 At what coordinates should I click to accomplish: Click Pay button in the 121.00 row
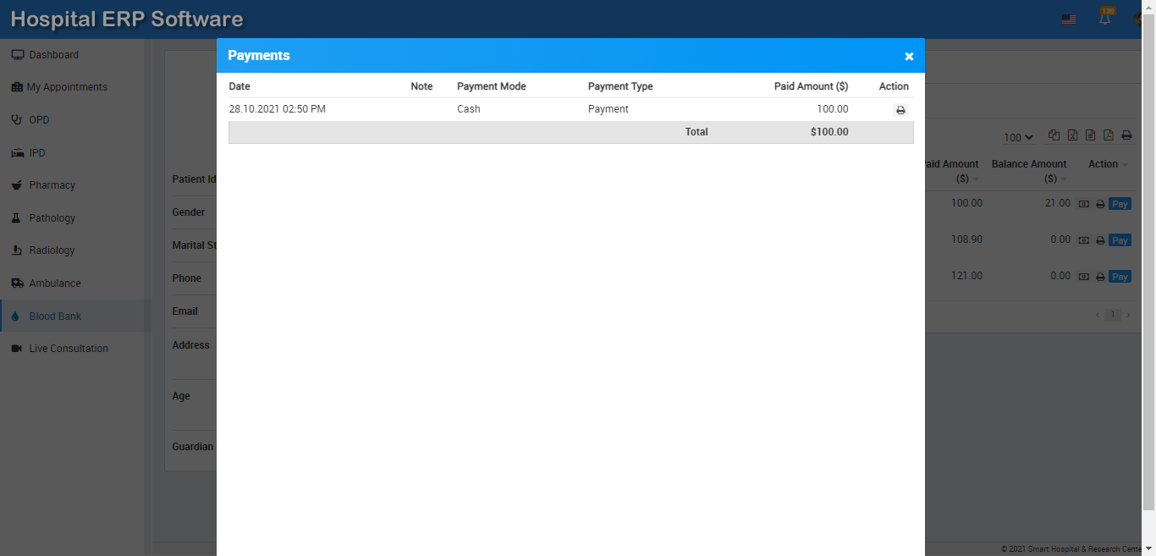[x=1120, y=277]
